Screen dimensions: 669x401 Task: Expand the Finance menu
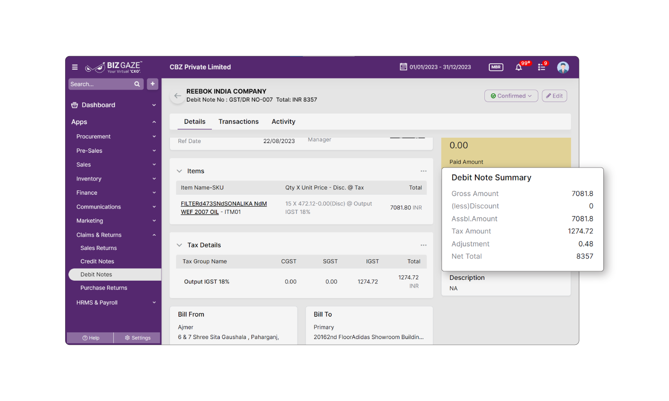(154, 193)
